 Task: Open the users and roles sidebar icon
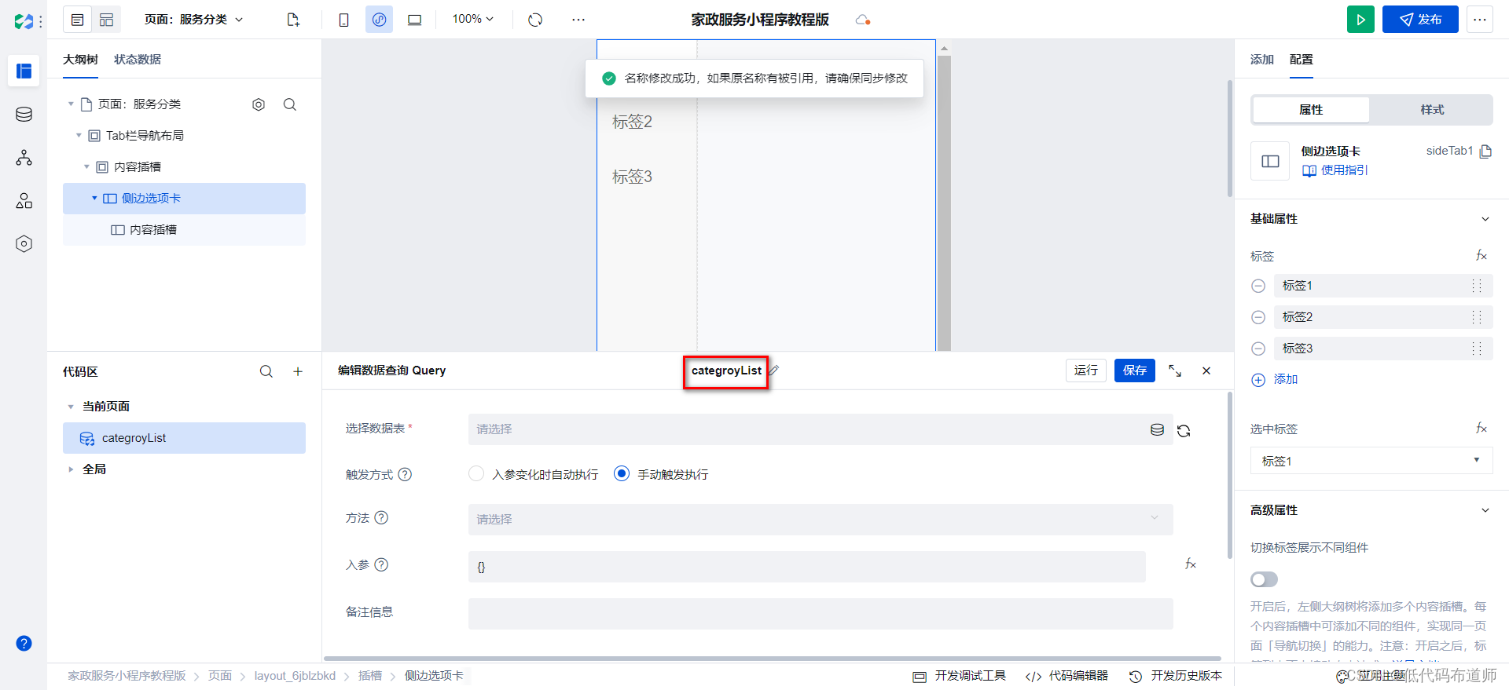pyautogui.click(x=24, y=201)
